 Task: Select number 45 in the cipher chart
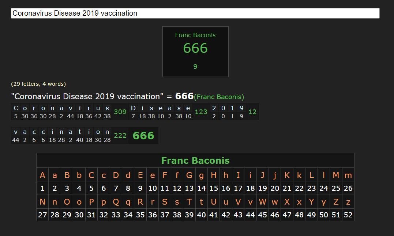[x=263, y=215]
